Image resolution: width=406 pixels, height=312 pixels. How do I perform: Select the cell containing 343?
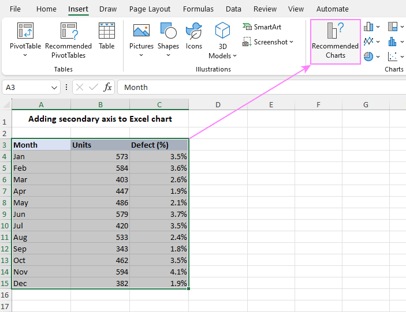[100, 249]
